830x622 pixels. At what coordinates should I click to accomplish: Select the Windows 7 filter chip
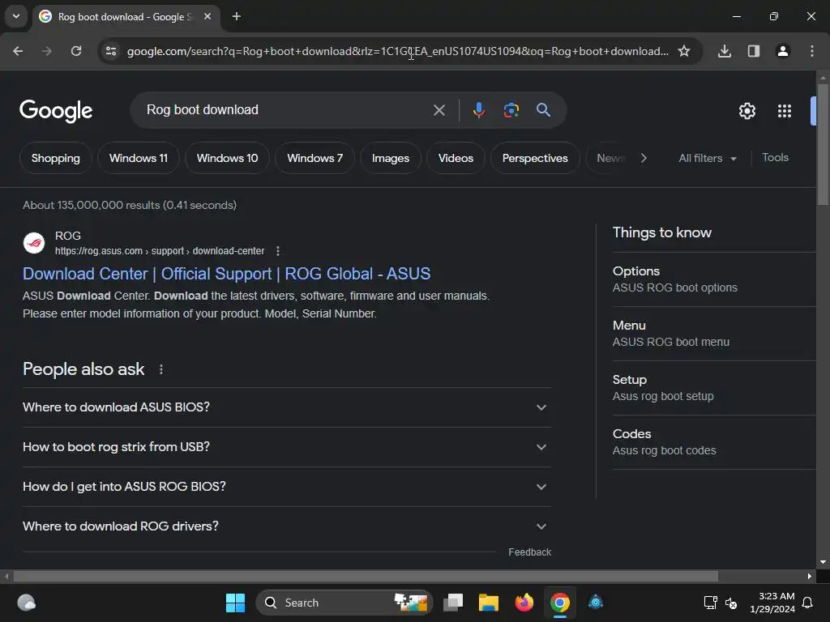[315, 158]
